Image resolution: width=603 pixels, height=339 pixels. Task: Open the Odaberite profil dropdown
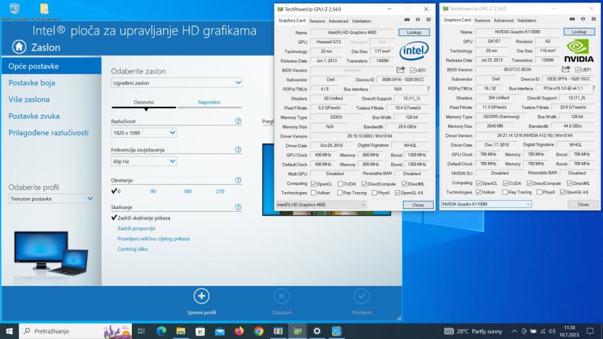(x=52, y=198)
